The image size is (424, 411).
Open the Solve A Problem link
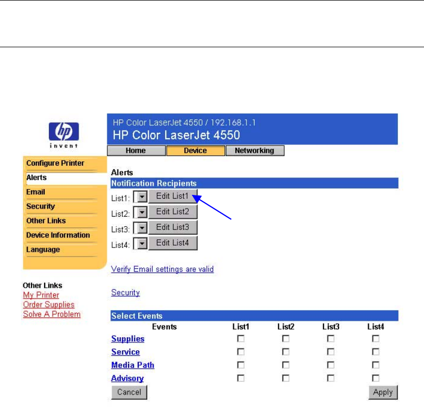coord(52,314)
